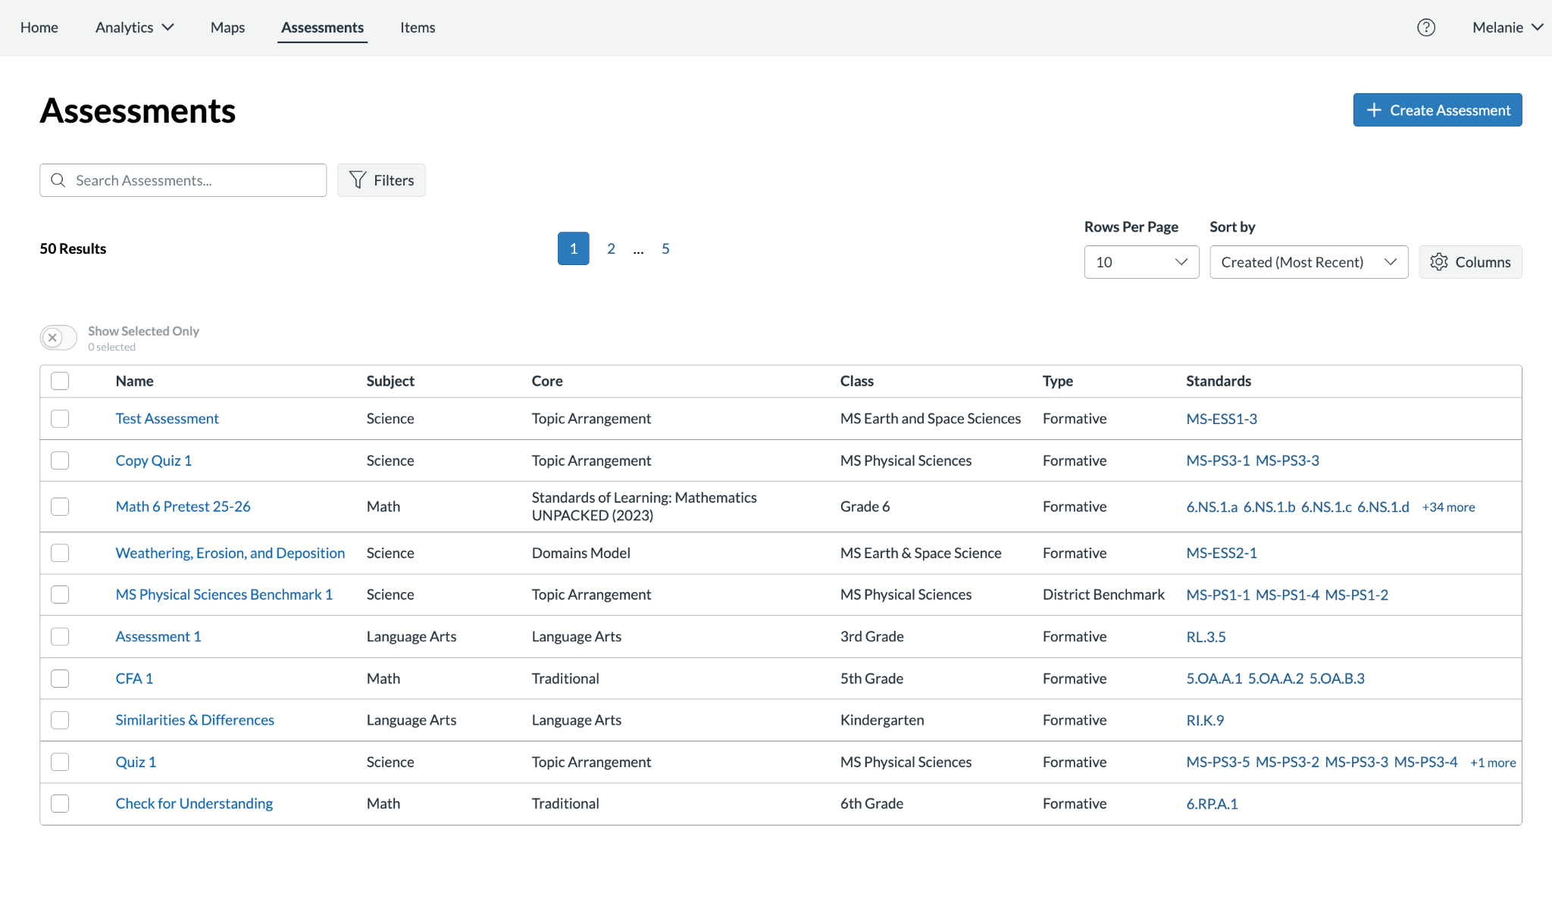Image resolution: width=1552 pixels, height=902 pixels.
Task: Click the Search Assessments input field
Action: (x=183, y=180)
